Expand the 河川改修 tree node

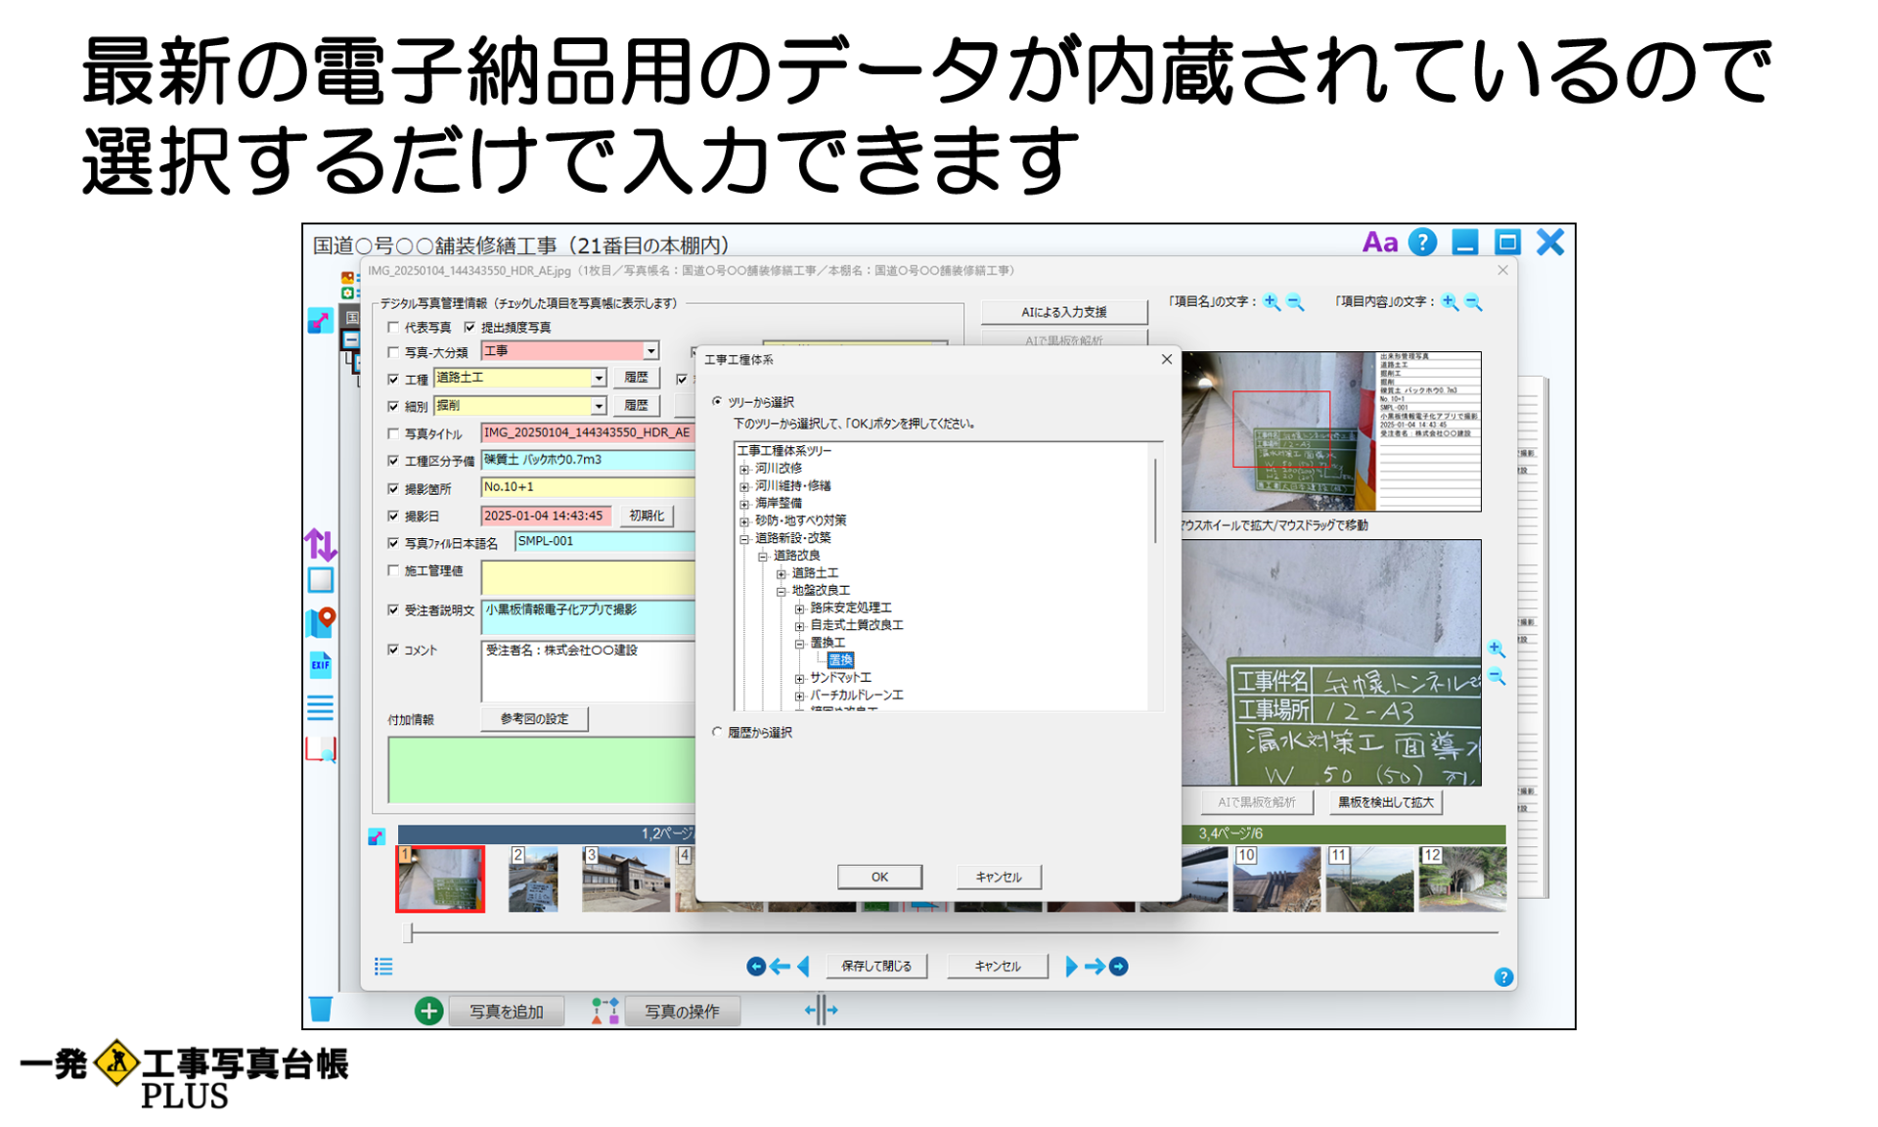pyautogui.click(x=745, y=472)
